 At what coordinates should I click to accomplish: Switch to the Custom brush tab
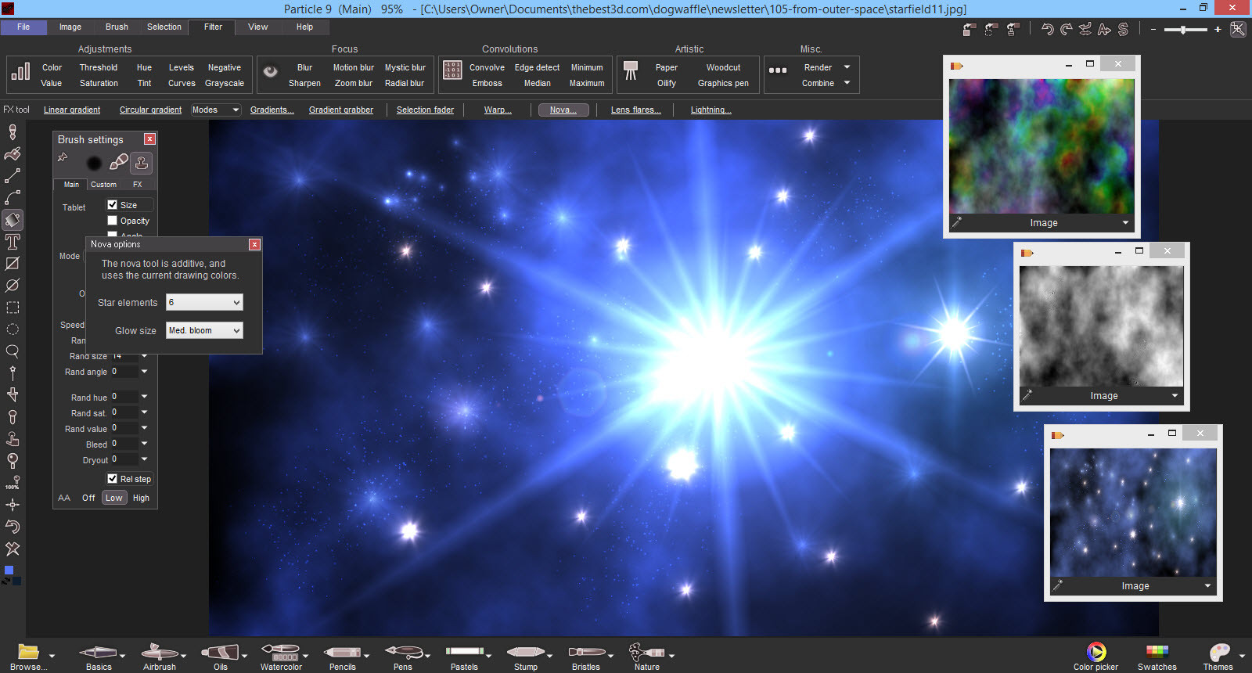pyautogui.click(x=103, y=185)
